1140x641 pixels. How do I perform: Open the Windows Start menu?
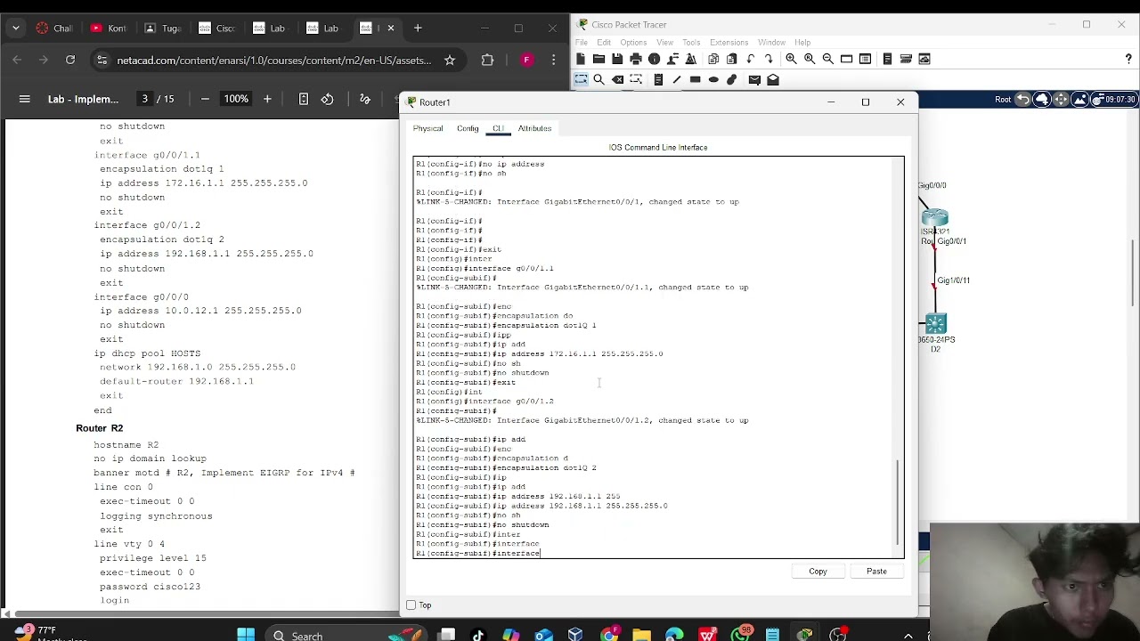click(x=246, y=635)
